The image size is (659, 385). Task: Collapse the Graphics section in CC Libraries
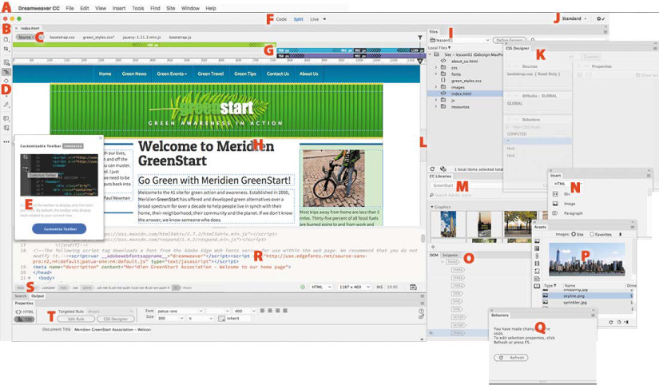pyautogui.click(x=431, y=207)
